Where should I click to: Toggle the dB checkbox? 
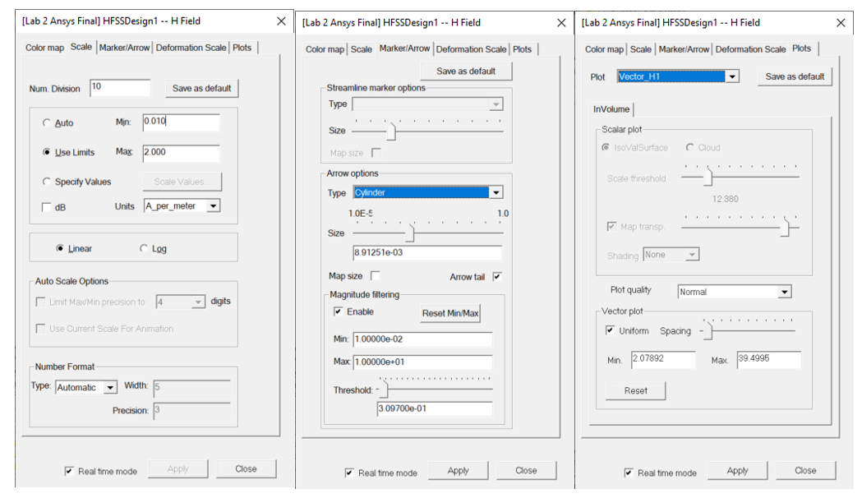46,207
